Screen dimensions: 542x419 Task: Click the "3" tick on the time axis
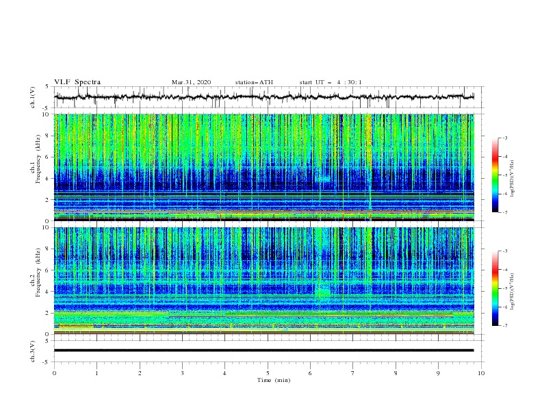(183, 373)
